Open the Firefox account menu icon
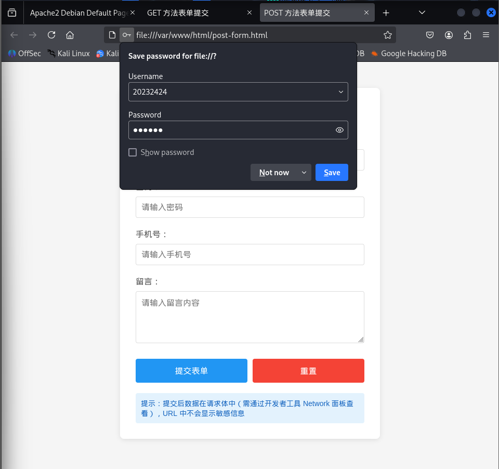 point(449,35)
